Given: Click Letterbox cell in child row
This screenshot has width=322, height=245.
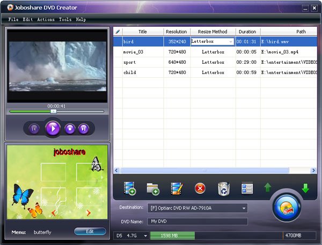Looking at the screenshot, I should pos(213,72).
